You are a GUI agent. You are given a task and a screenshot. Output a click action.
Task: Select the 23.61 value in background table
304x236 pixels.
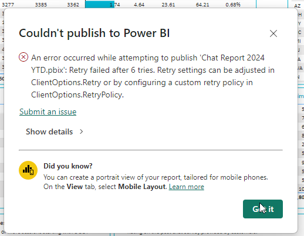point(168,5)
